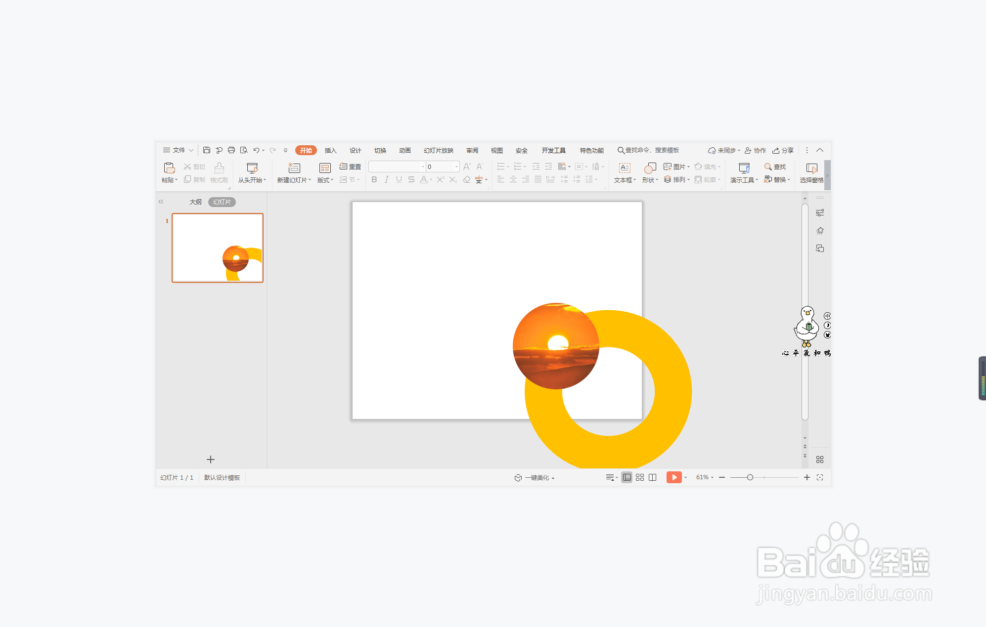The image size is (986, 627).
Task: Click the zoom slider handle
Action: tap(750, 477)
